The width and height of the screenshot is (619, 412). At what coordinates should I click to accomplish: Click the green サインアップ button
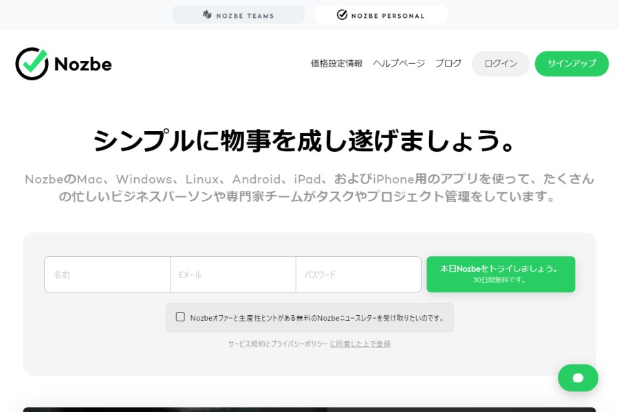click(x=572, y=63)
